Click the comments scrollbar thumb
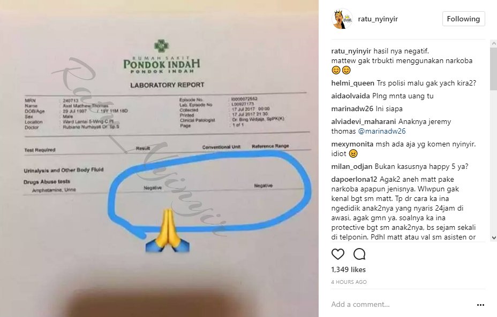 pyautogui.click(x=493, y=68)
